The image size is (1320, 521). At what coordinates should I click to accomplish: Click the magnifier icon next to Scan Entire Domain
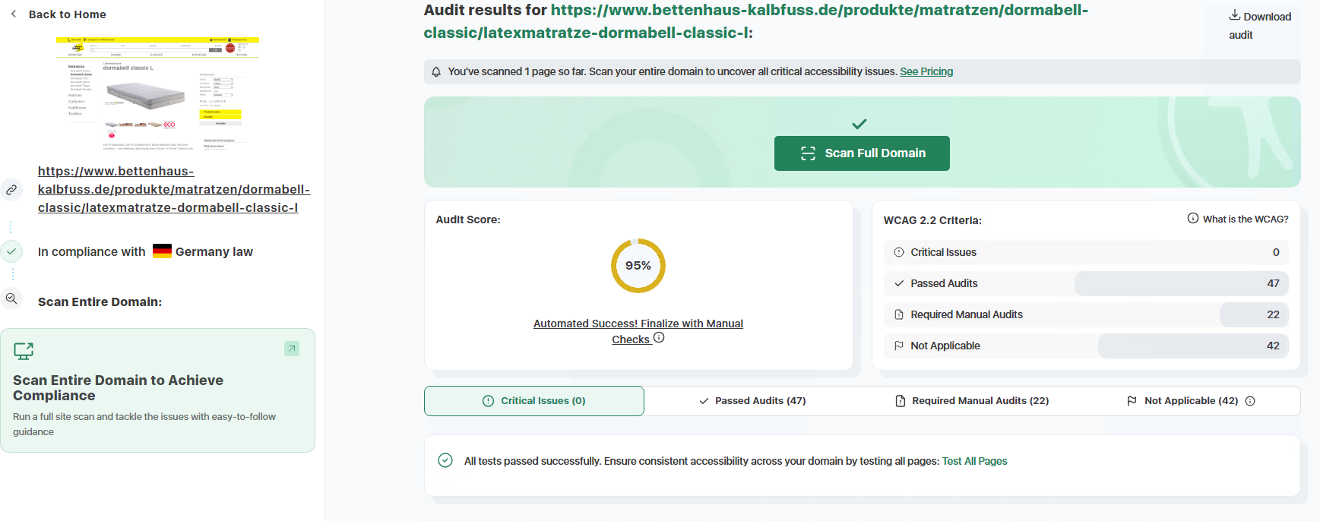click(11, 298)
